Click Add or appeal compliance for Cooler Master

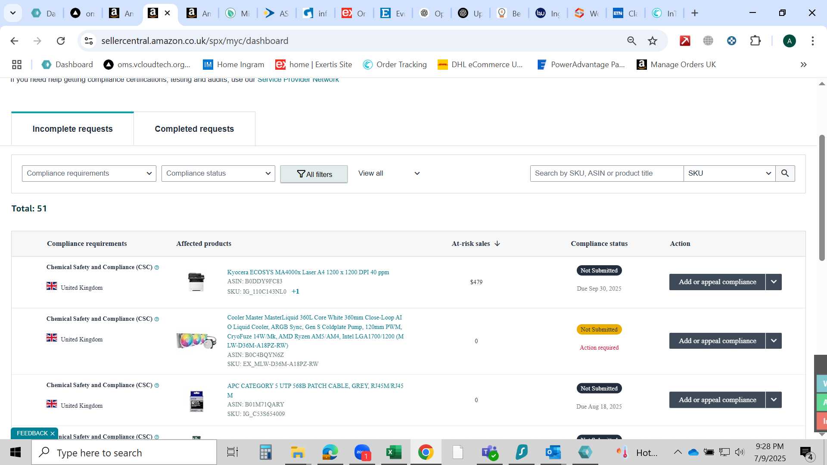point(717,341)
